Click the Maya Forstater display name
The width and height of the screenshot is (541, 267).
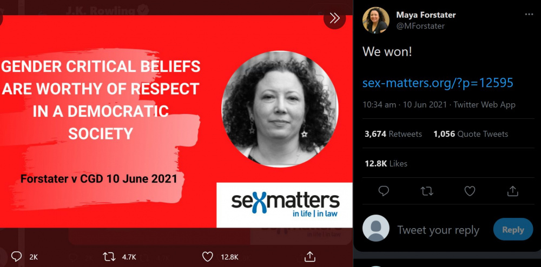(426, 15)
